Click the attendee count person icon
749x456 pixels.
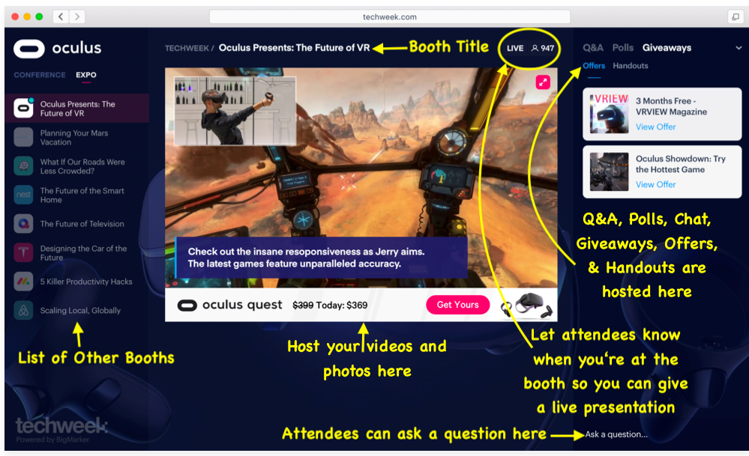(x=535, y=48)
